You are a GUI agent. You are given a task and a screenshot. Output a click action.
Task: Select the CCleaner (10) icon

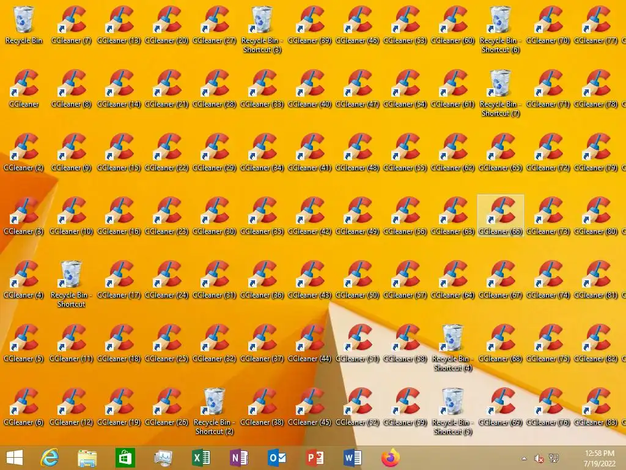(x=71, y=215)
